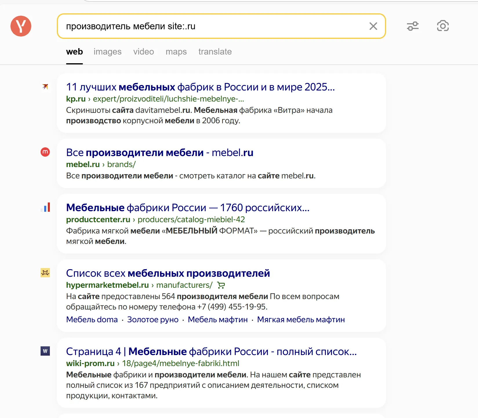Click the yellow hypermarketmebel.ru favicon
Image resolution: width=478 pixels, height=418 pixels.
45,273
